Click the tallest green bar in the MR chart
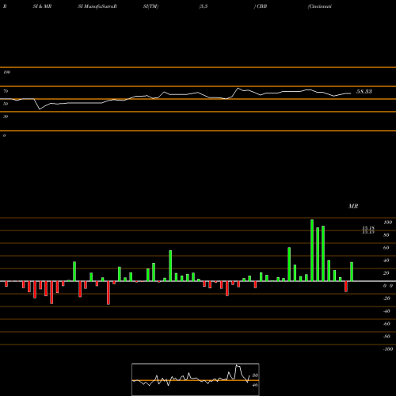 (x=312, y=250)
